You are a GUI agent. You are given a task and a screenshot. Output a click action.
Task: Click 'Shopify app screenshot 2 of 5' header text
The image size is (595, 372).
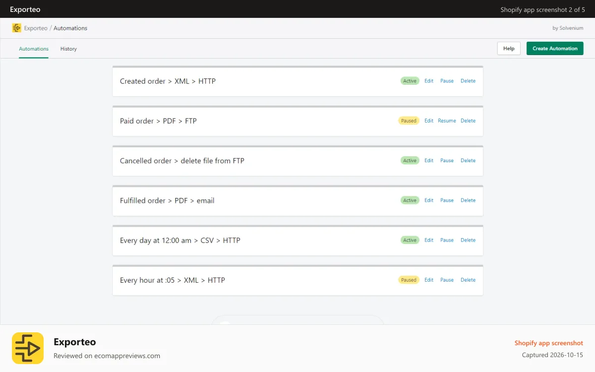point(543,9)
